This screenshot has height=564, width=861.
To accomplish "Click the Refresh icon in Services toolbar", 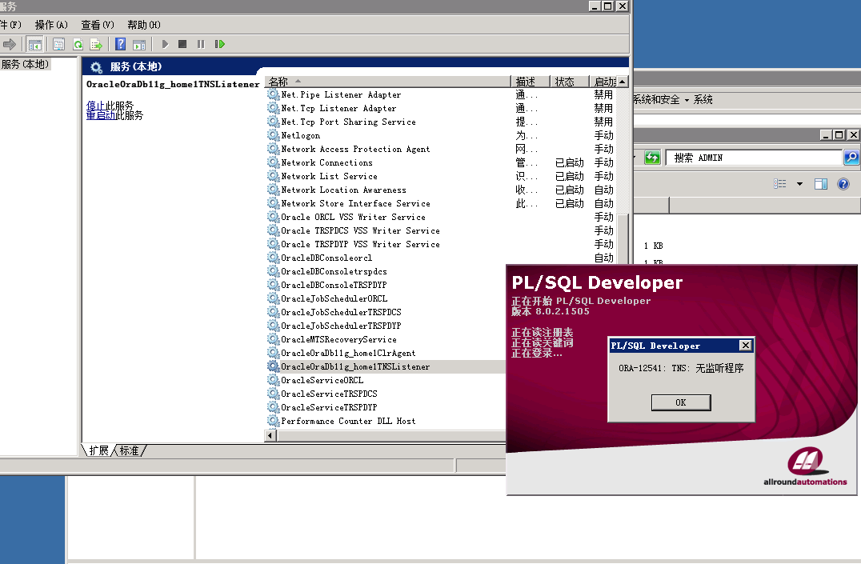I will (x=78, y=44).
